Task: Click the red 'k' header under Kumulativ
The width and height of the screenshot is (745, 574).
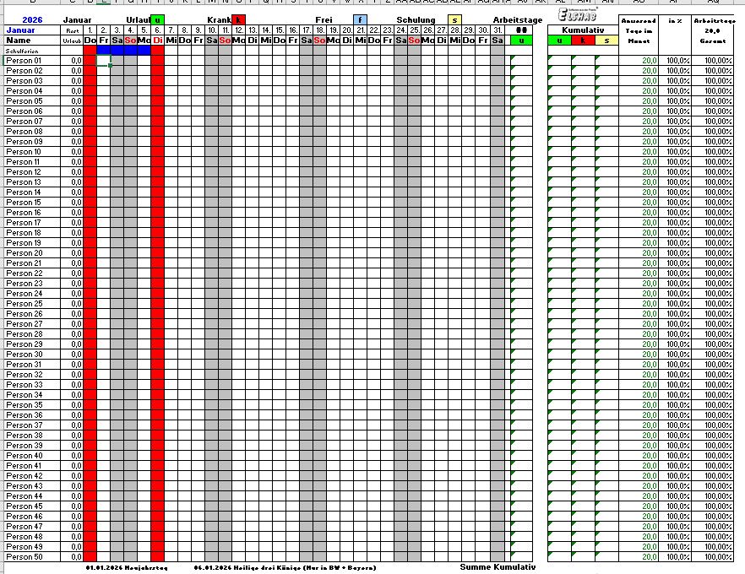Action: coord(583,40)
